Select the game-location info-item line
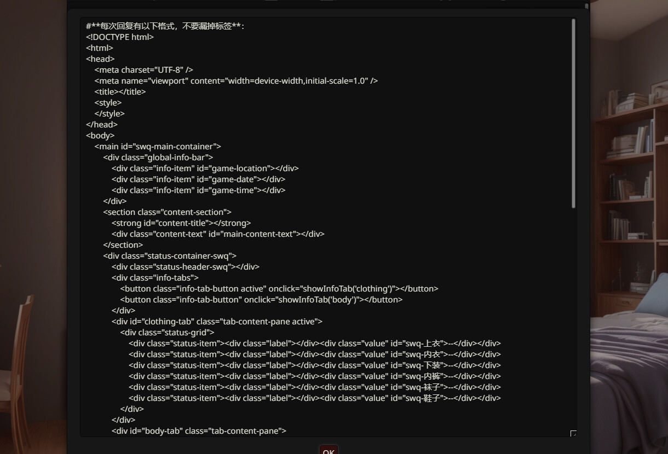The height and width of the screenshot is (454, 668). coord(205,168)
